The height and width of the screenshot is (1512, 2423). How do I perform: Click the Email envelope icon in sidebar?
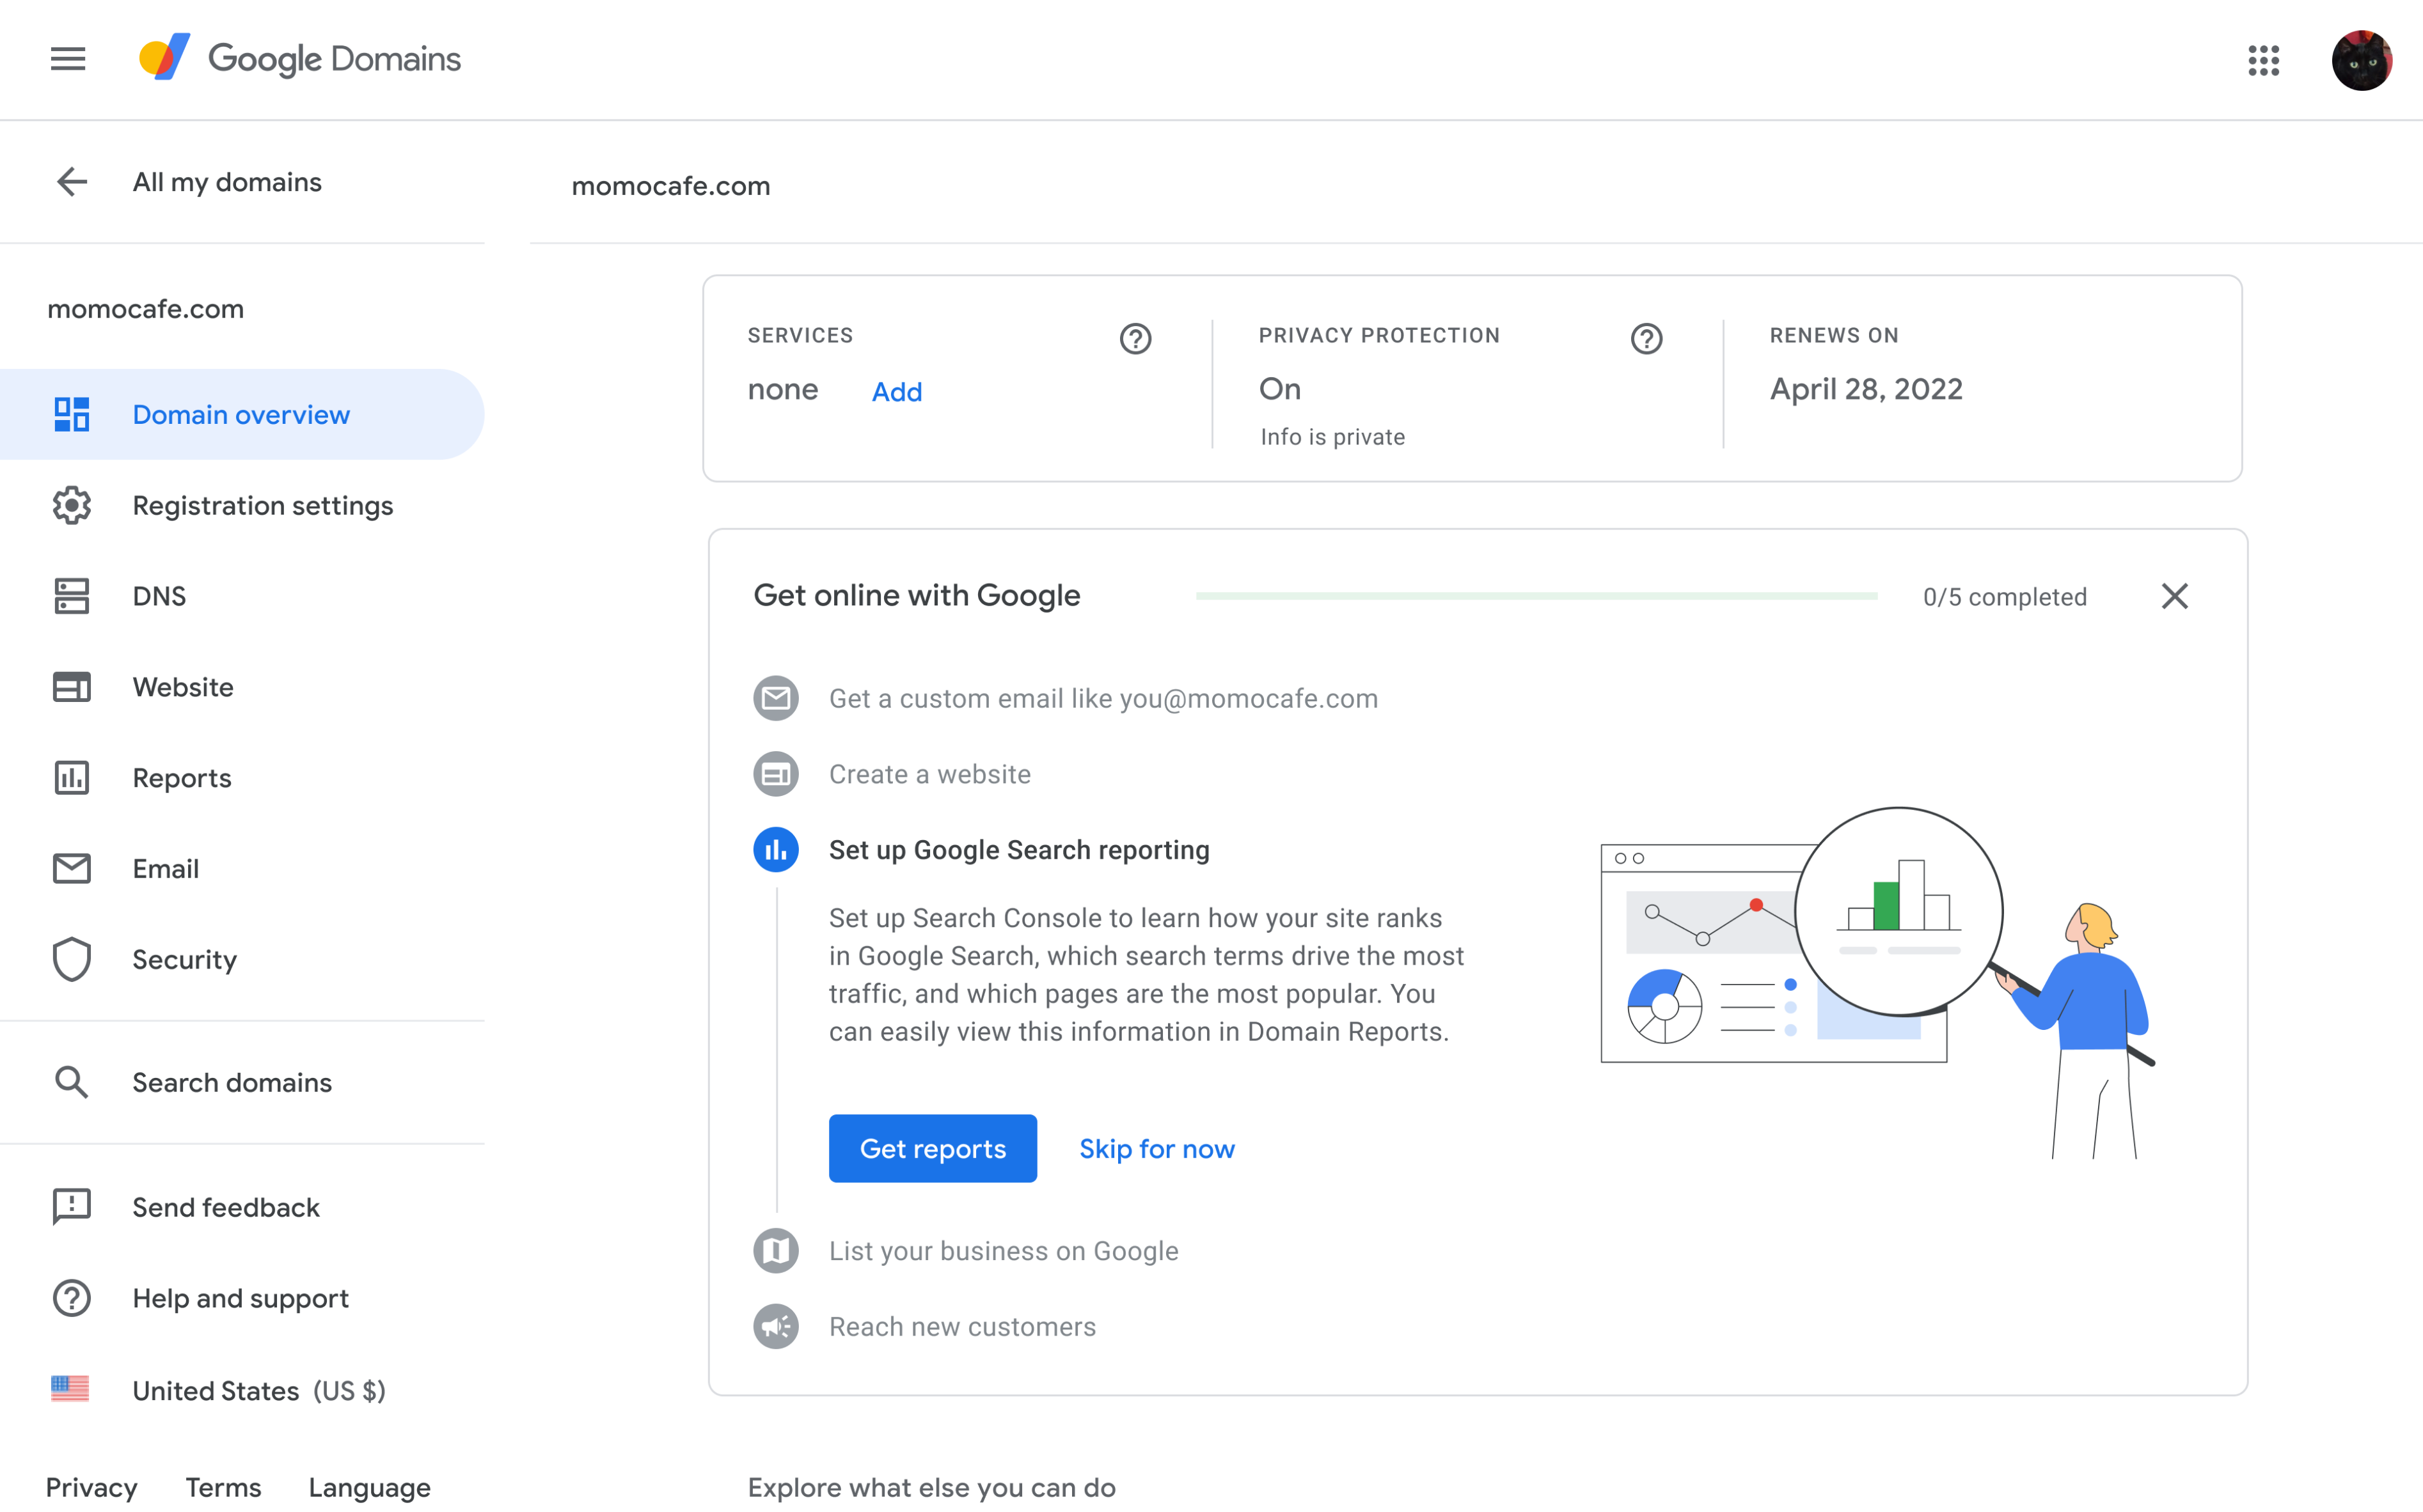[x=72, y=869]
